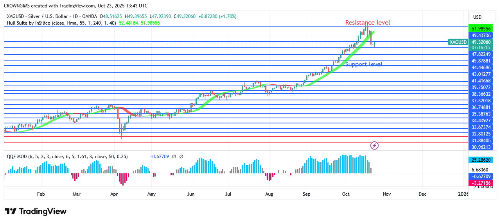Click the green 51.98556 price axis label
The image size is (501, 223).
pyautogui.click(x=481, y=29)
